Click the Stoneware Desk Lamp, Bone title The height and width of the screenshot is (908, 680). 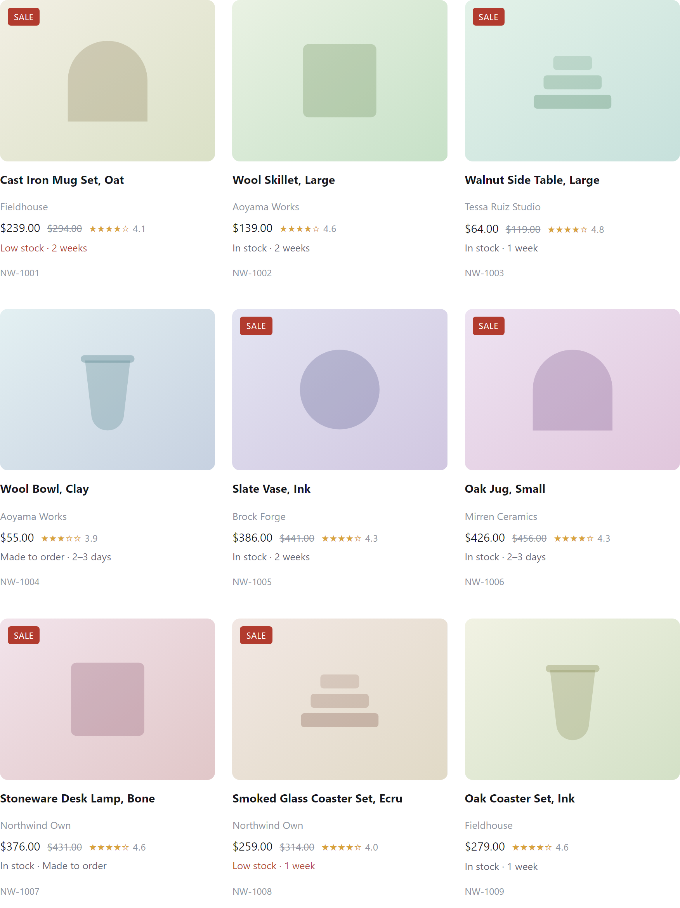click(x=78, y=799)
